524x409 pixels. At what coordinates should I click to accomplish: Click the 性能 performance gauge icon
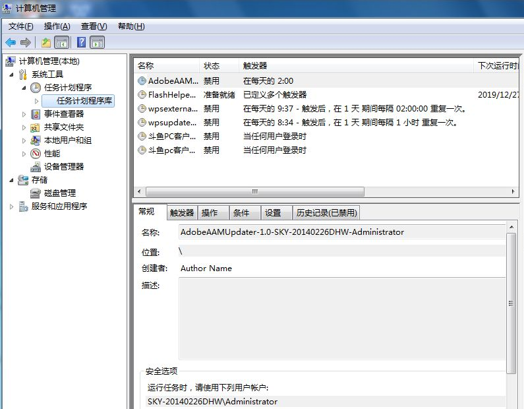[36, 154]
